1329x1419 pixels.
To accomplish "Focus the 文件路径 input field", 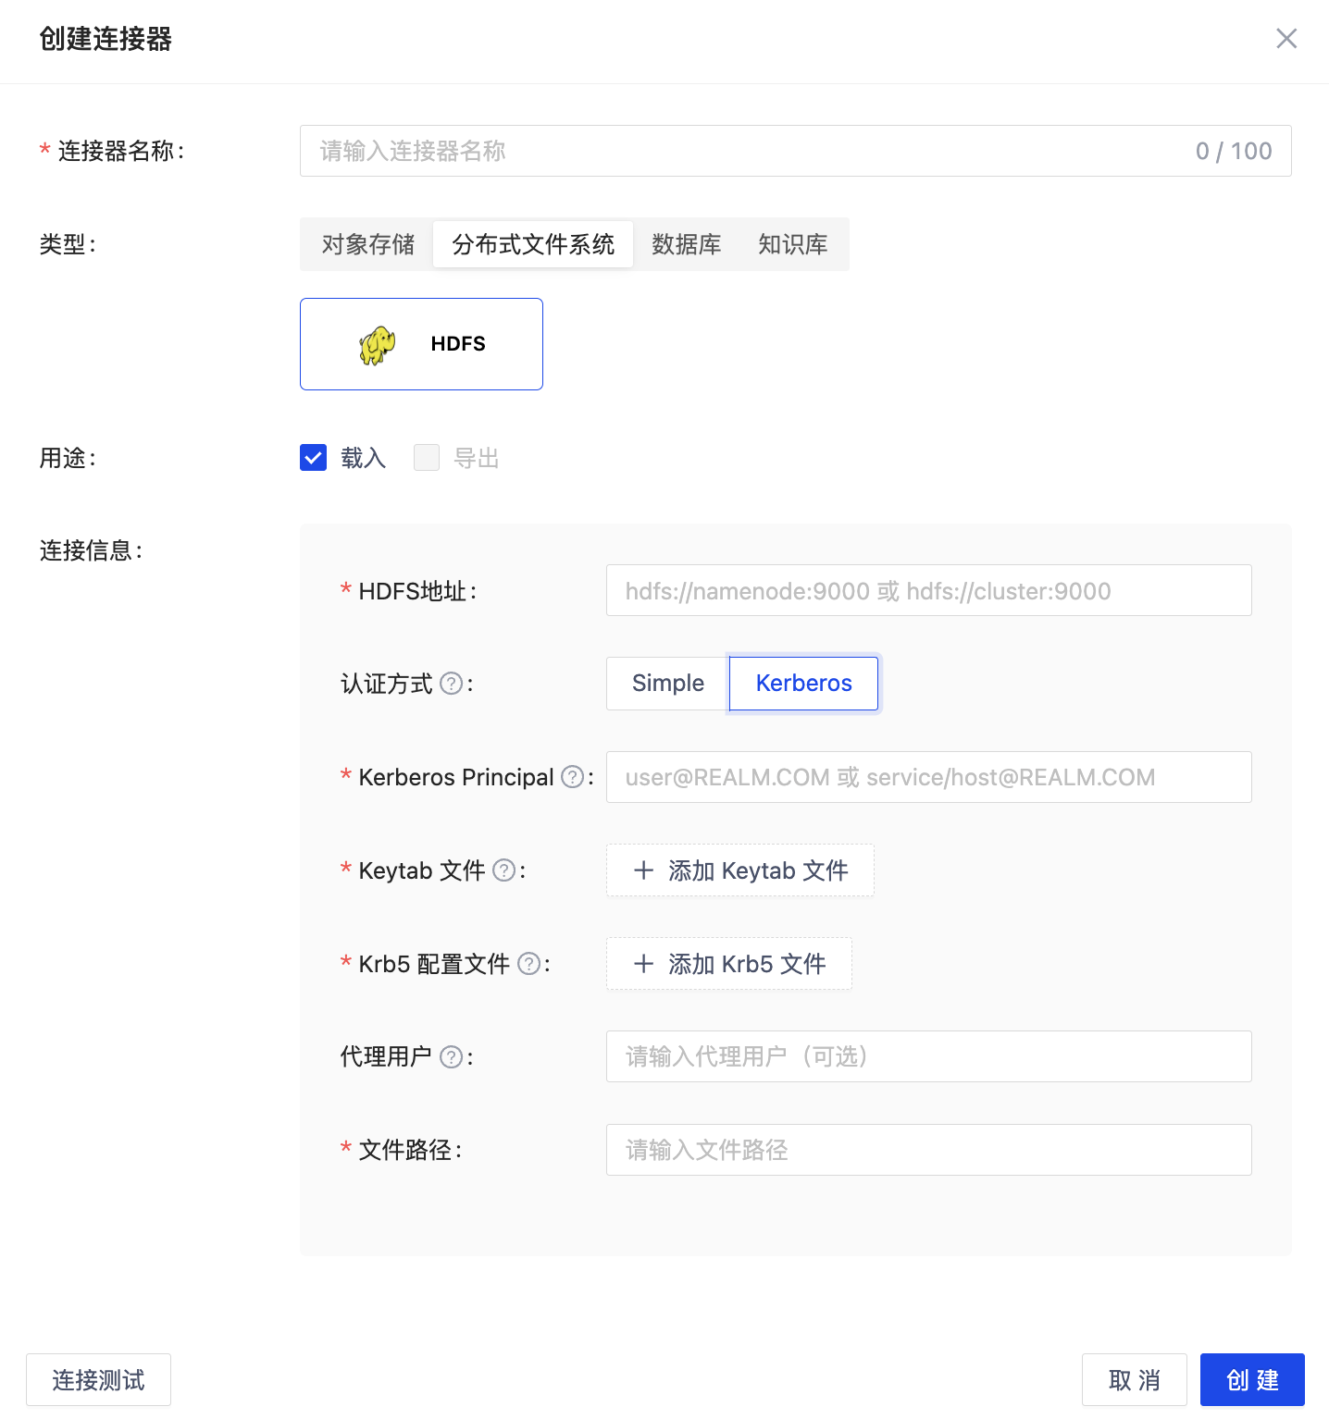I will tap(928, 1150).
